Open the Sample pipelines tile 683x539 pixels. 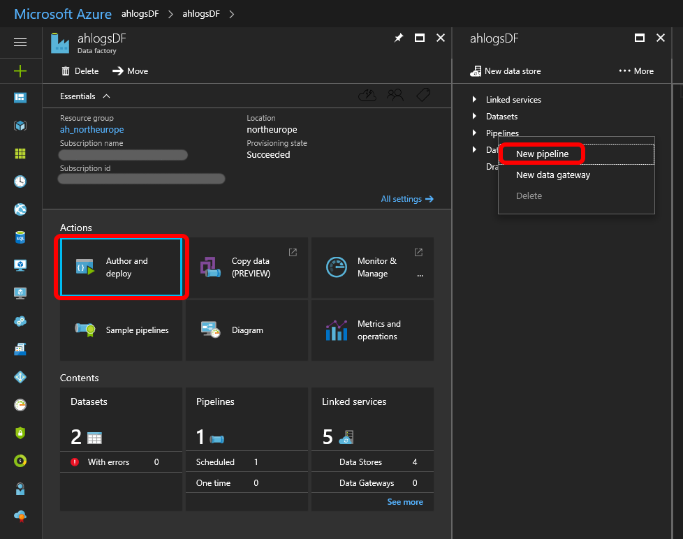point(121,330)
